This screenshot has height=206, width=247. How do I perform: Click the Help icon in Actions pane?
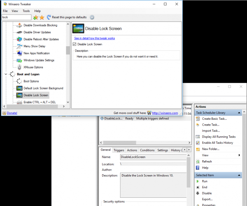(x=198, y=168)
